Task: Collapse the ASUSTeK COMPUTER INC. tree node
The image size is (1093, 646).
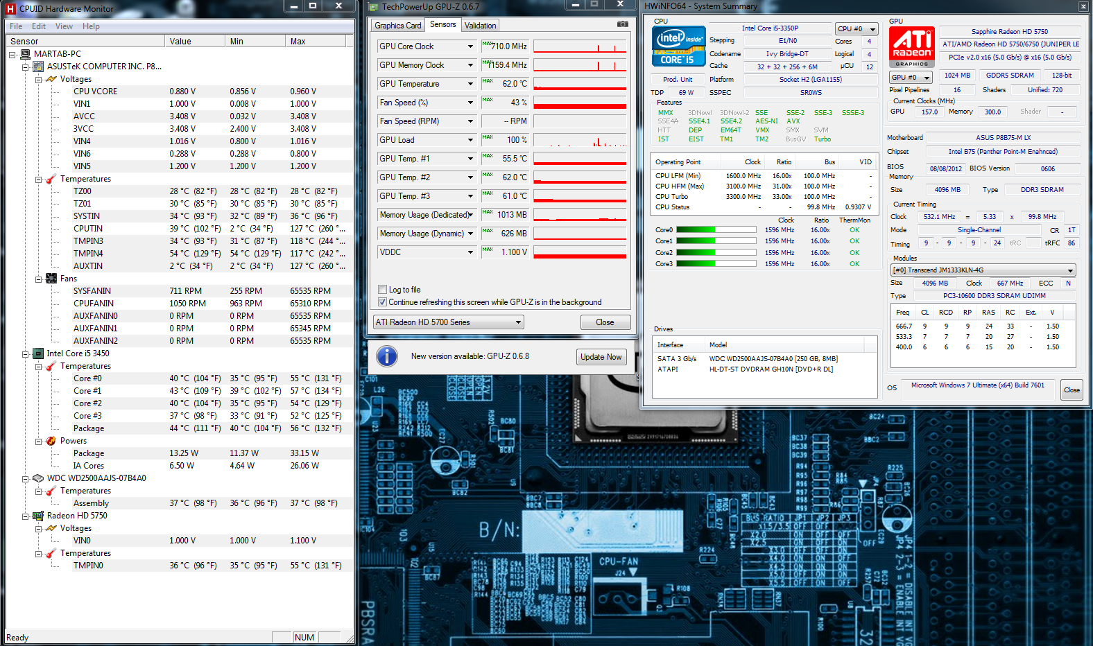Action: click(x=26, y=67)
